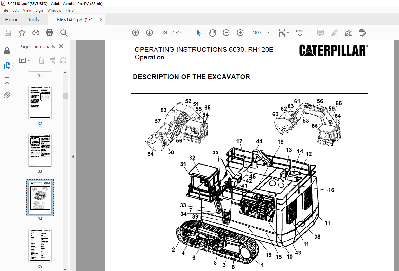The image size is (399, 271).
Task: Open the Window menu
Action: point(54,10)
